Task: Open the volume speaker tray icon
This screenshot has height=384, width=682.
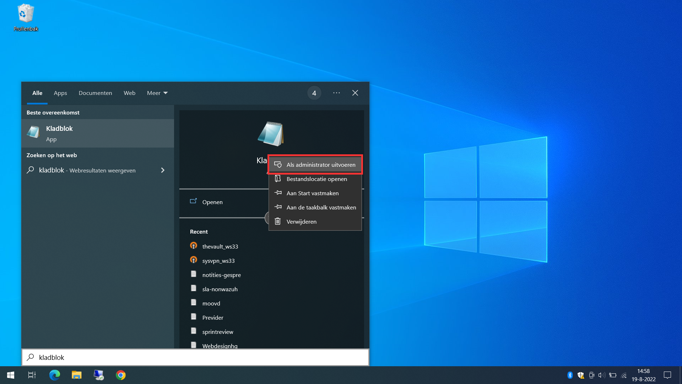Action: 601,375
